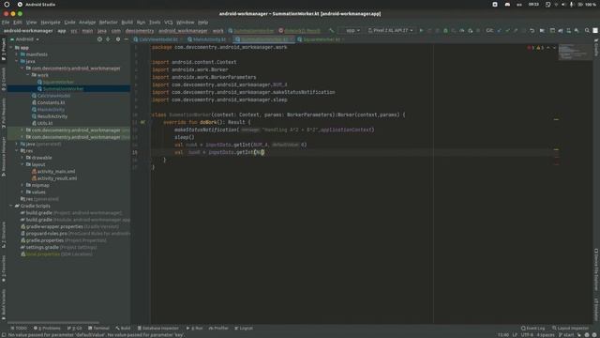Collapse the Gradle Scripts node

point(11,206)
